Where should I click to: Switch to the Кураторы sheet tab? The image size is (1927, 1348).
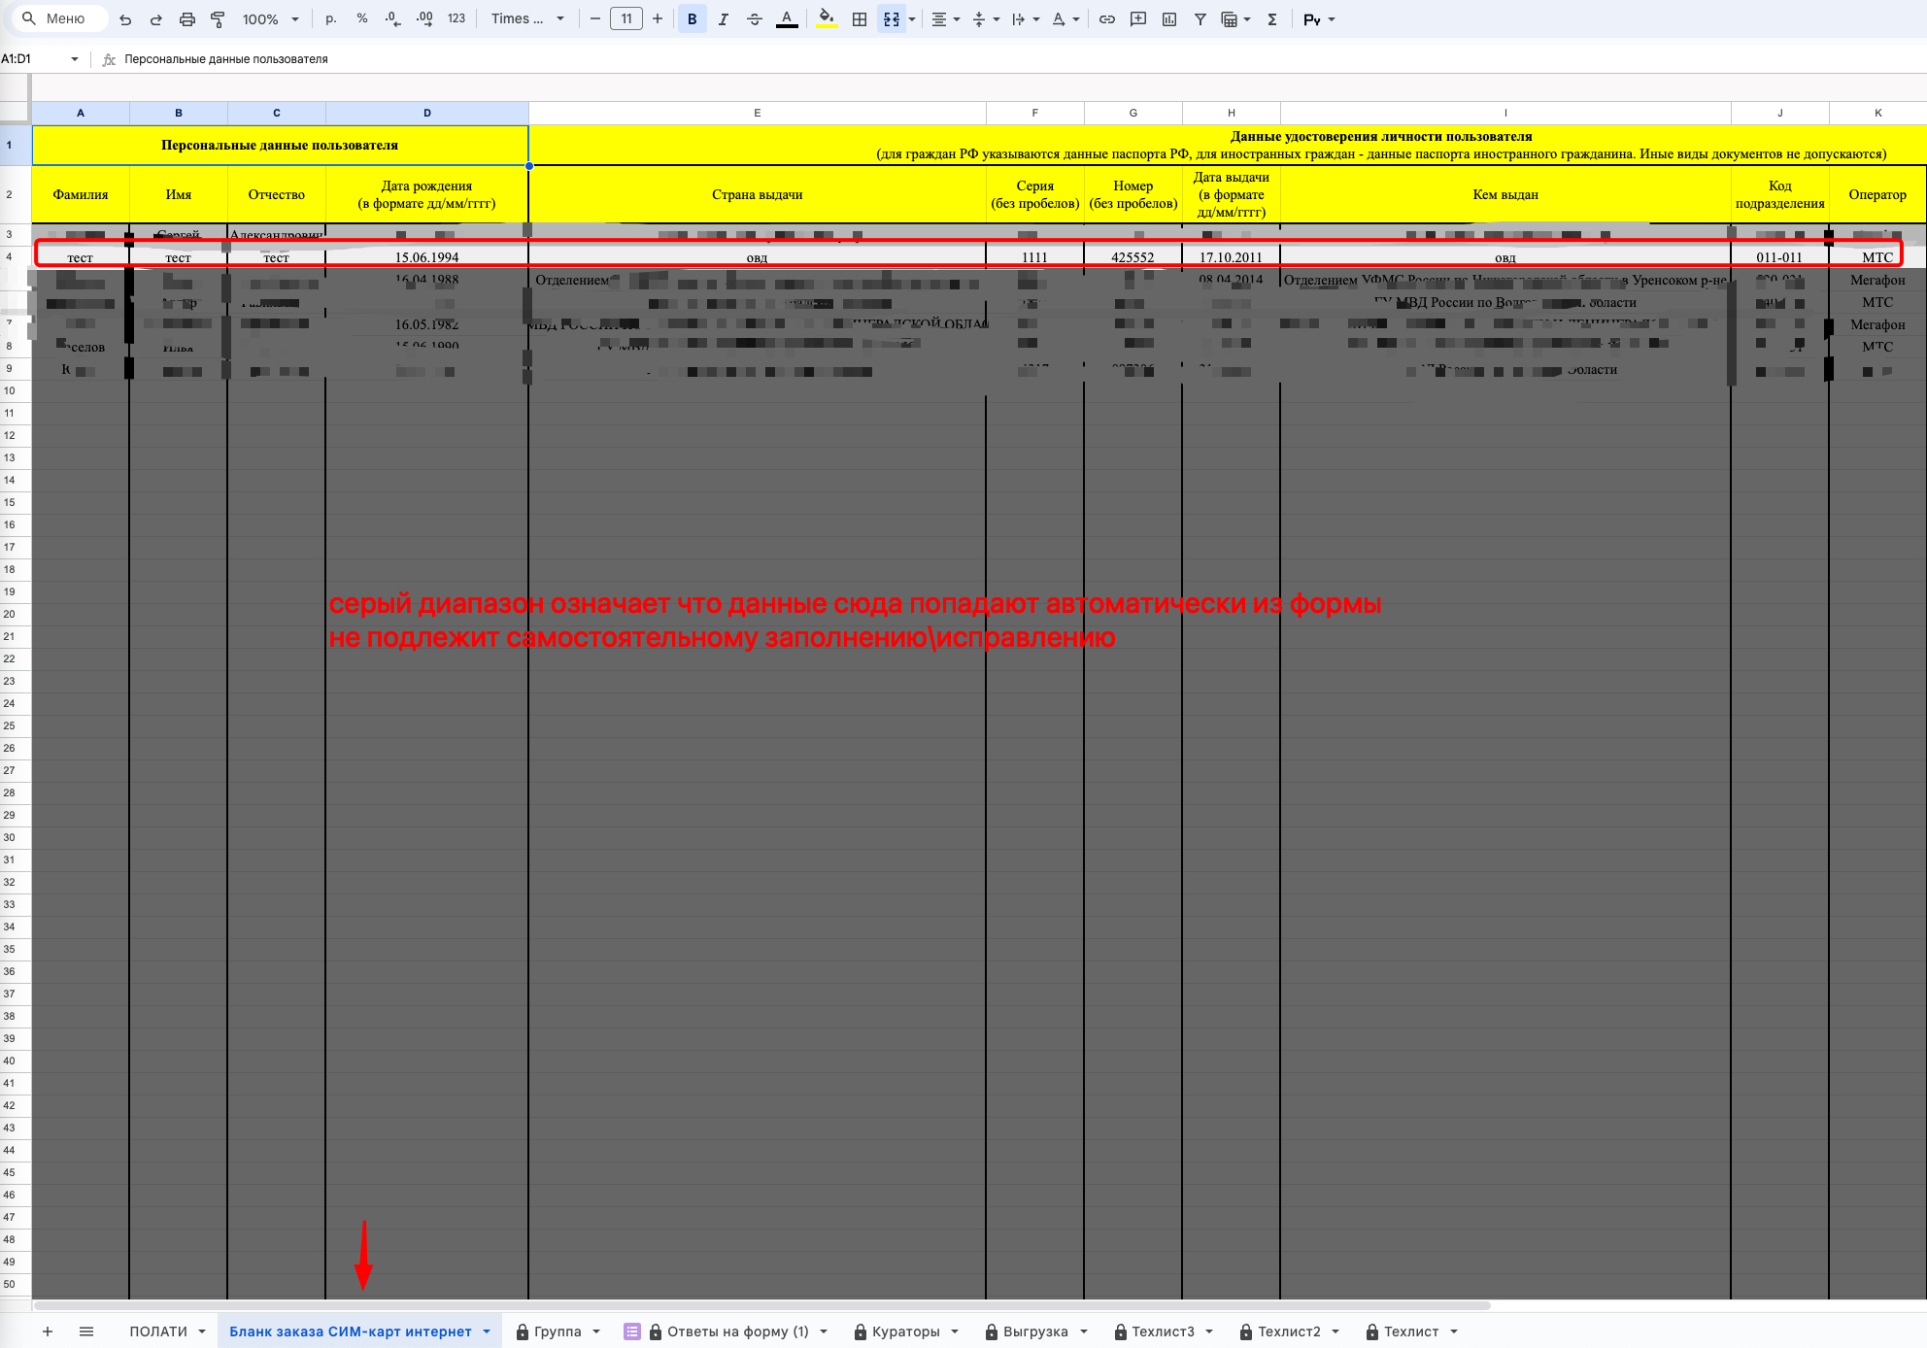pyautogui.click(x=905, y=1331)
